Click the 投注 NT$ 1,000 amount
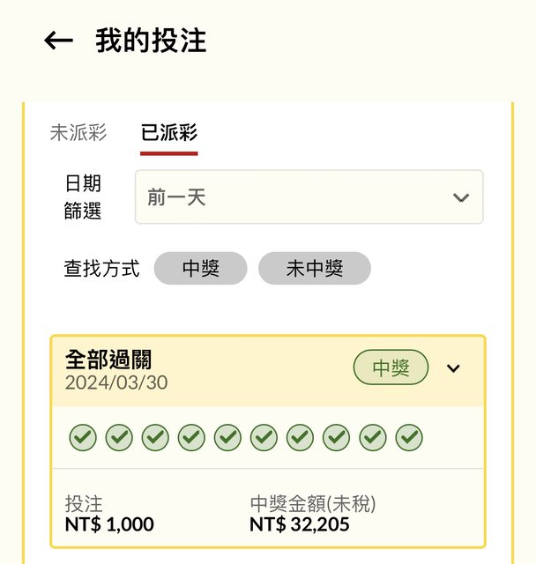The image size is (536, 564). point(109,524)
